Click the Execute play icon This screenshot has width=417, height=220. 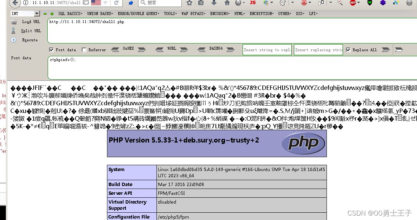(14, 40)
